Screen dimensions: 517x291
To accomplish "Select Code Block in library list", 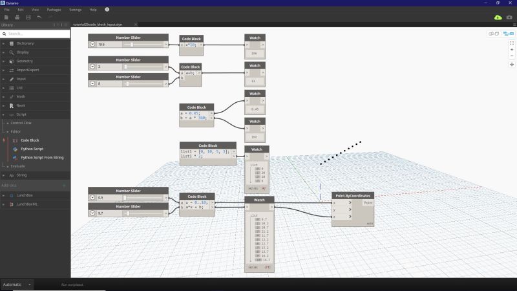I will tap(30, 140).
